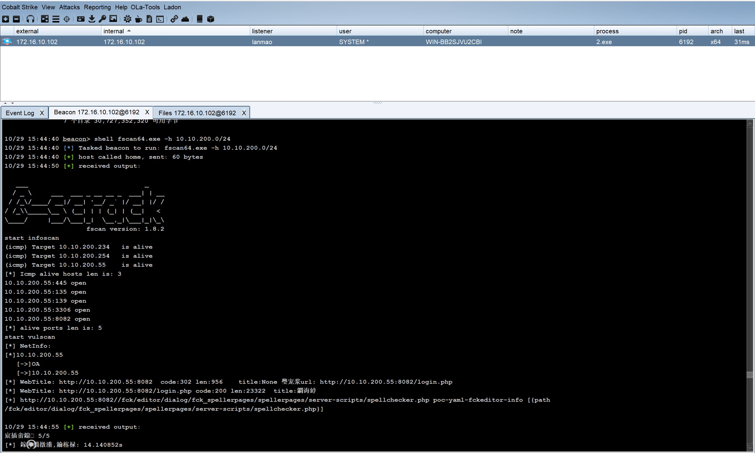
Task: Click beacon session computer icon for 172.16.10.102
Action: point(7,41)
